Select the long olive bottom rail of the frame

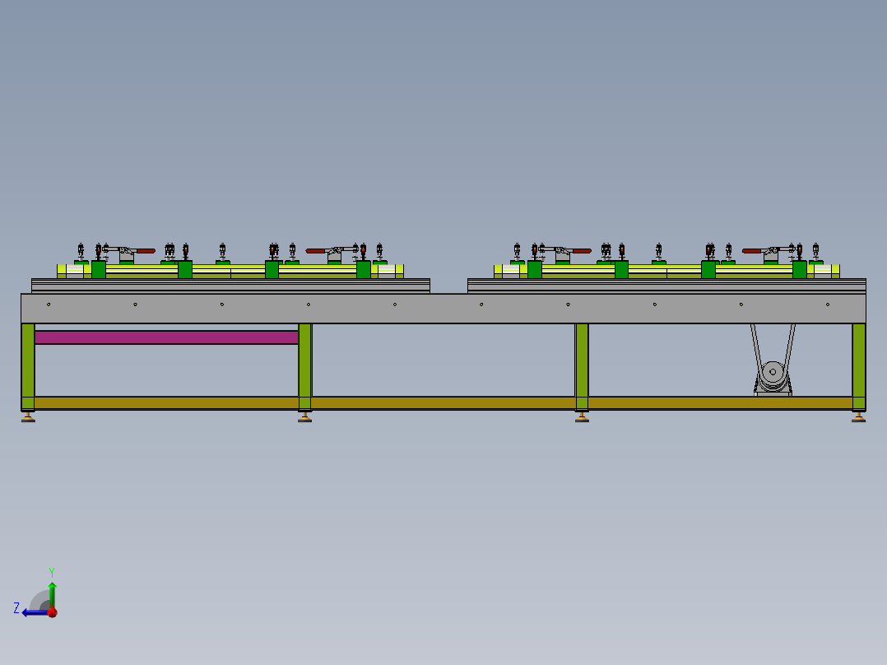(443, 403)
